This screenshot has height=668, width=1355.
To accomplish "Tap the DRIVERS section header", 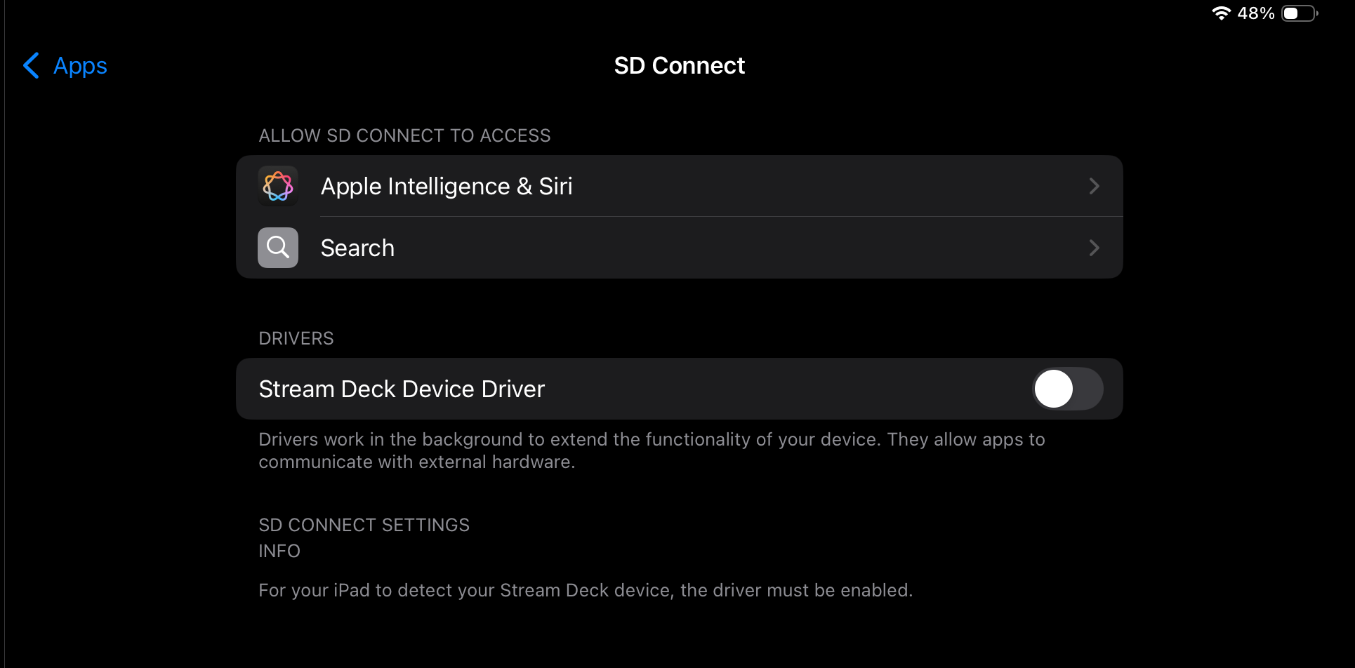I will 296,338.
